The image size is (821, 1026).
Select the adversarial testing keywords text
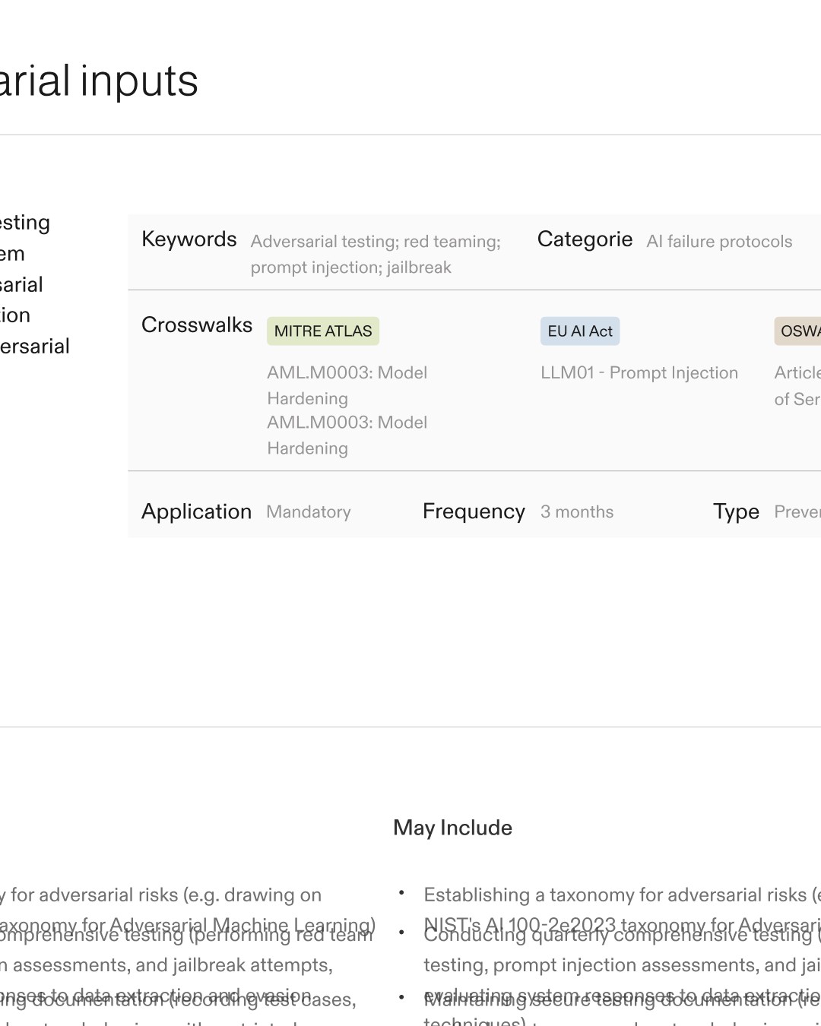[x=376, y=254]
